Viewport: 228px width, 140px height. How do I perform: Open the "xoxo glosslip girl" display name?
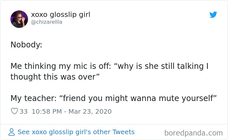[x=61, y=15]
